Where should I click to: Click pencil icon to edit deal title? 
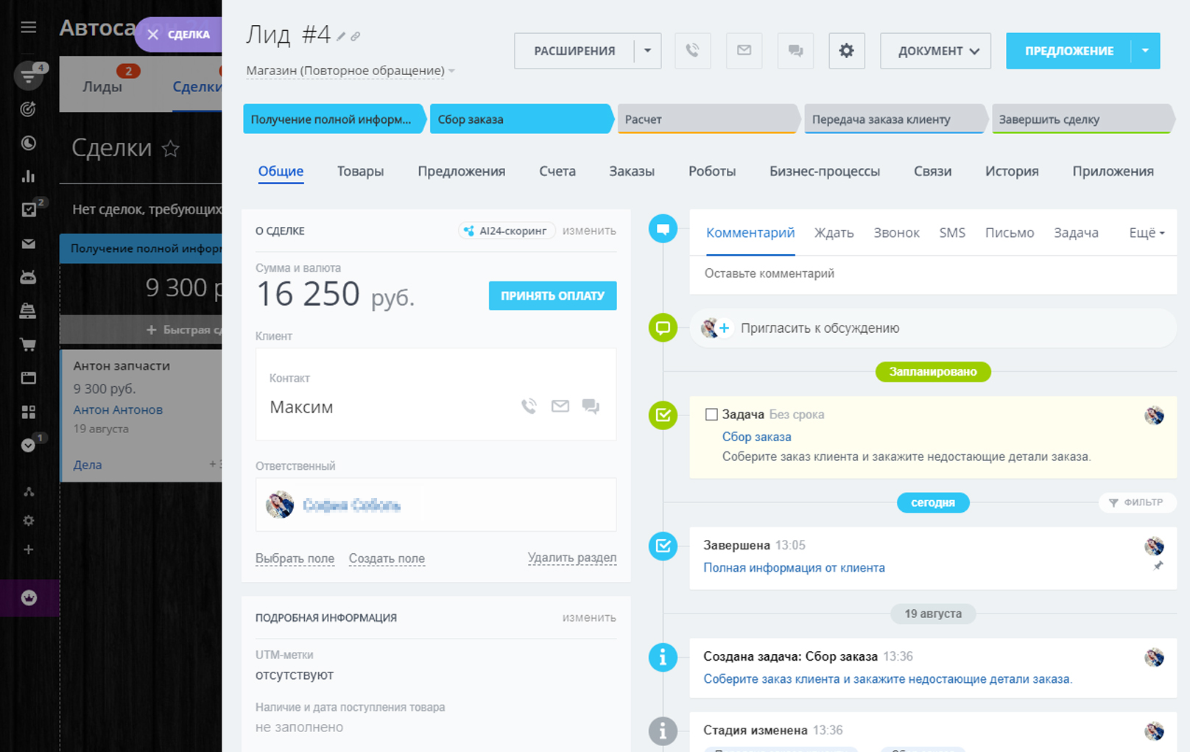point(341,36)
